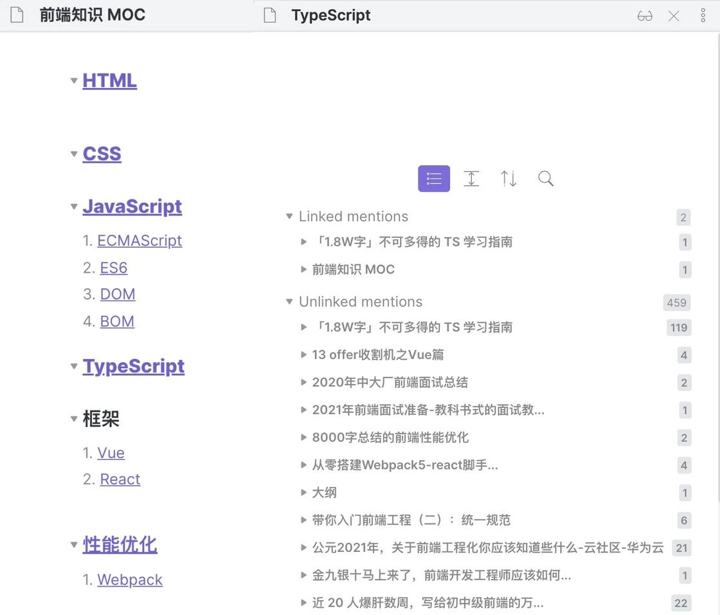
Task: Collapse the Unlinked mentions section
Action: click(289, 302)
